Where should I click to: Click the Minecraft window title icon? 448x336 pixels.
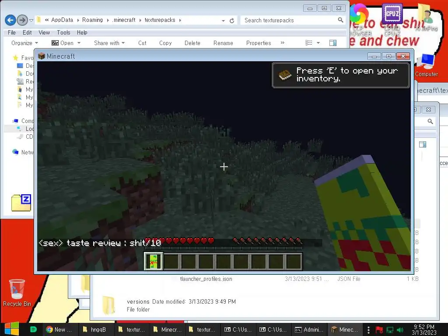pos(42,56)
